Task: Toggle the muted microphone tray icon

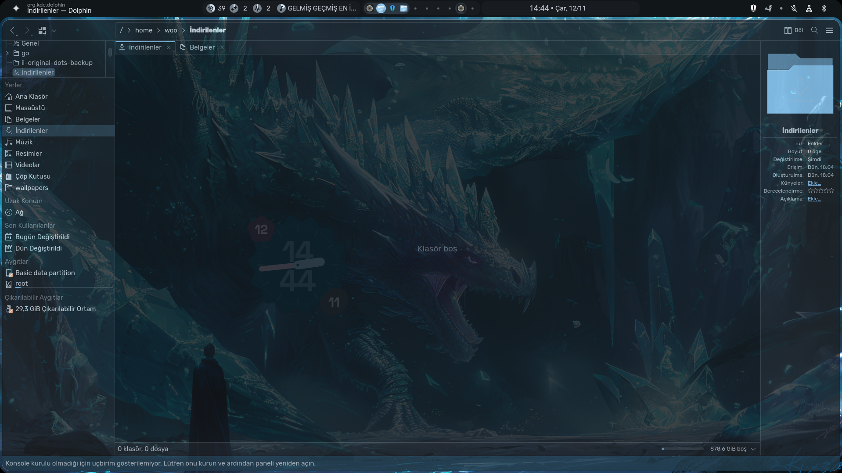Action: tap(794, 8)
